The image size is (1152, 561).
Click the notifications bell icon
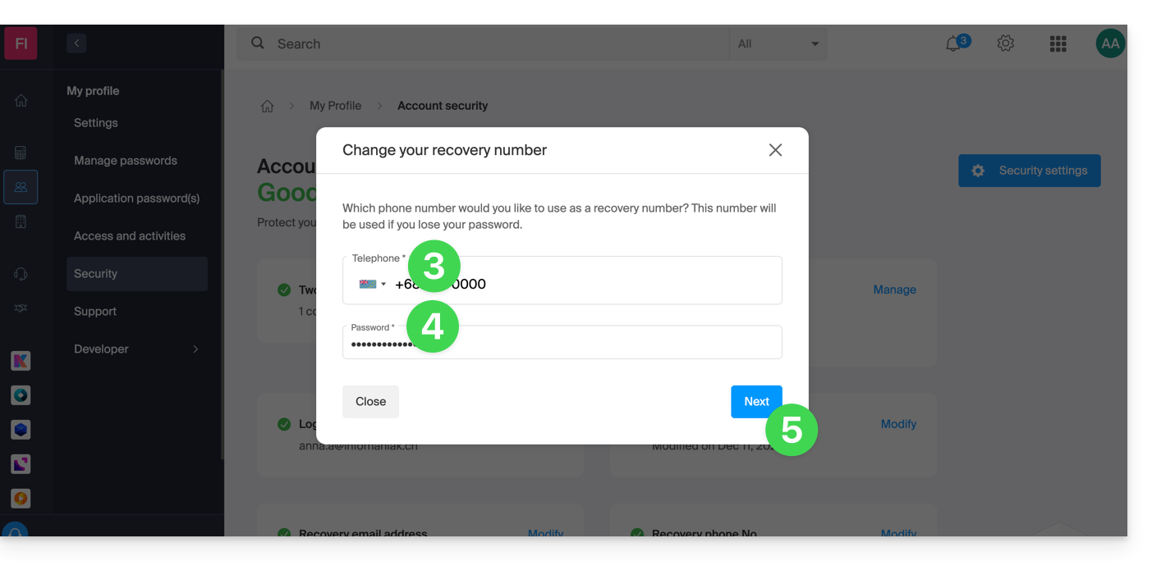tap(953, 44)
